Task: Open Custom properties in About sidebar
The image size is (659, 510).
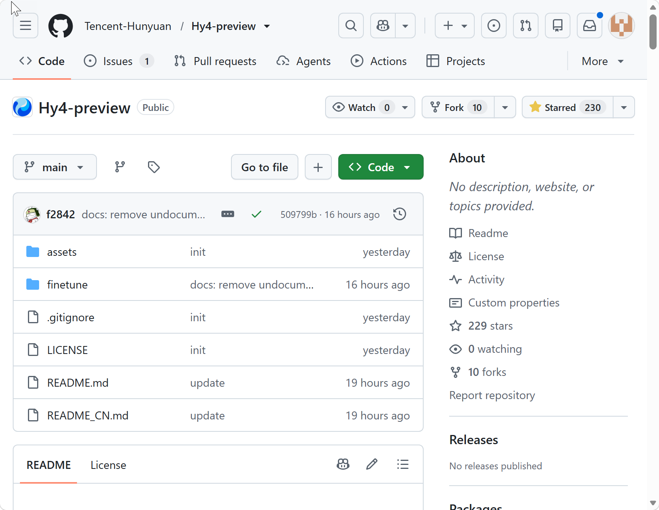Action: (x=504, y=303)
